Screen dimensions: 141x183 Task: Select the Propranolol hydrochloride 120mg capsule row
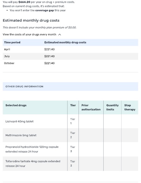70,149
